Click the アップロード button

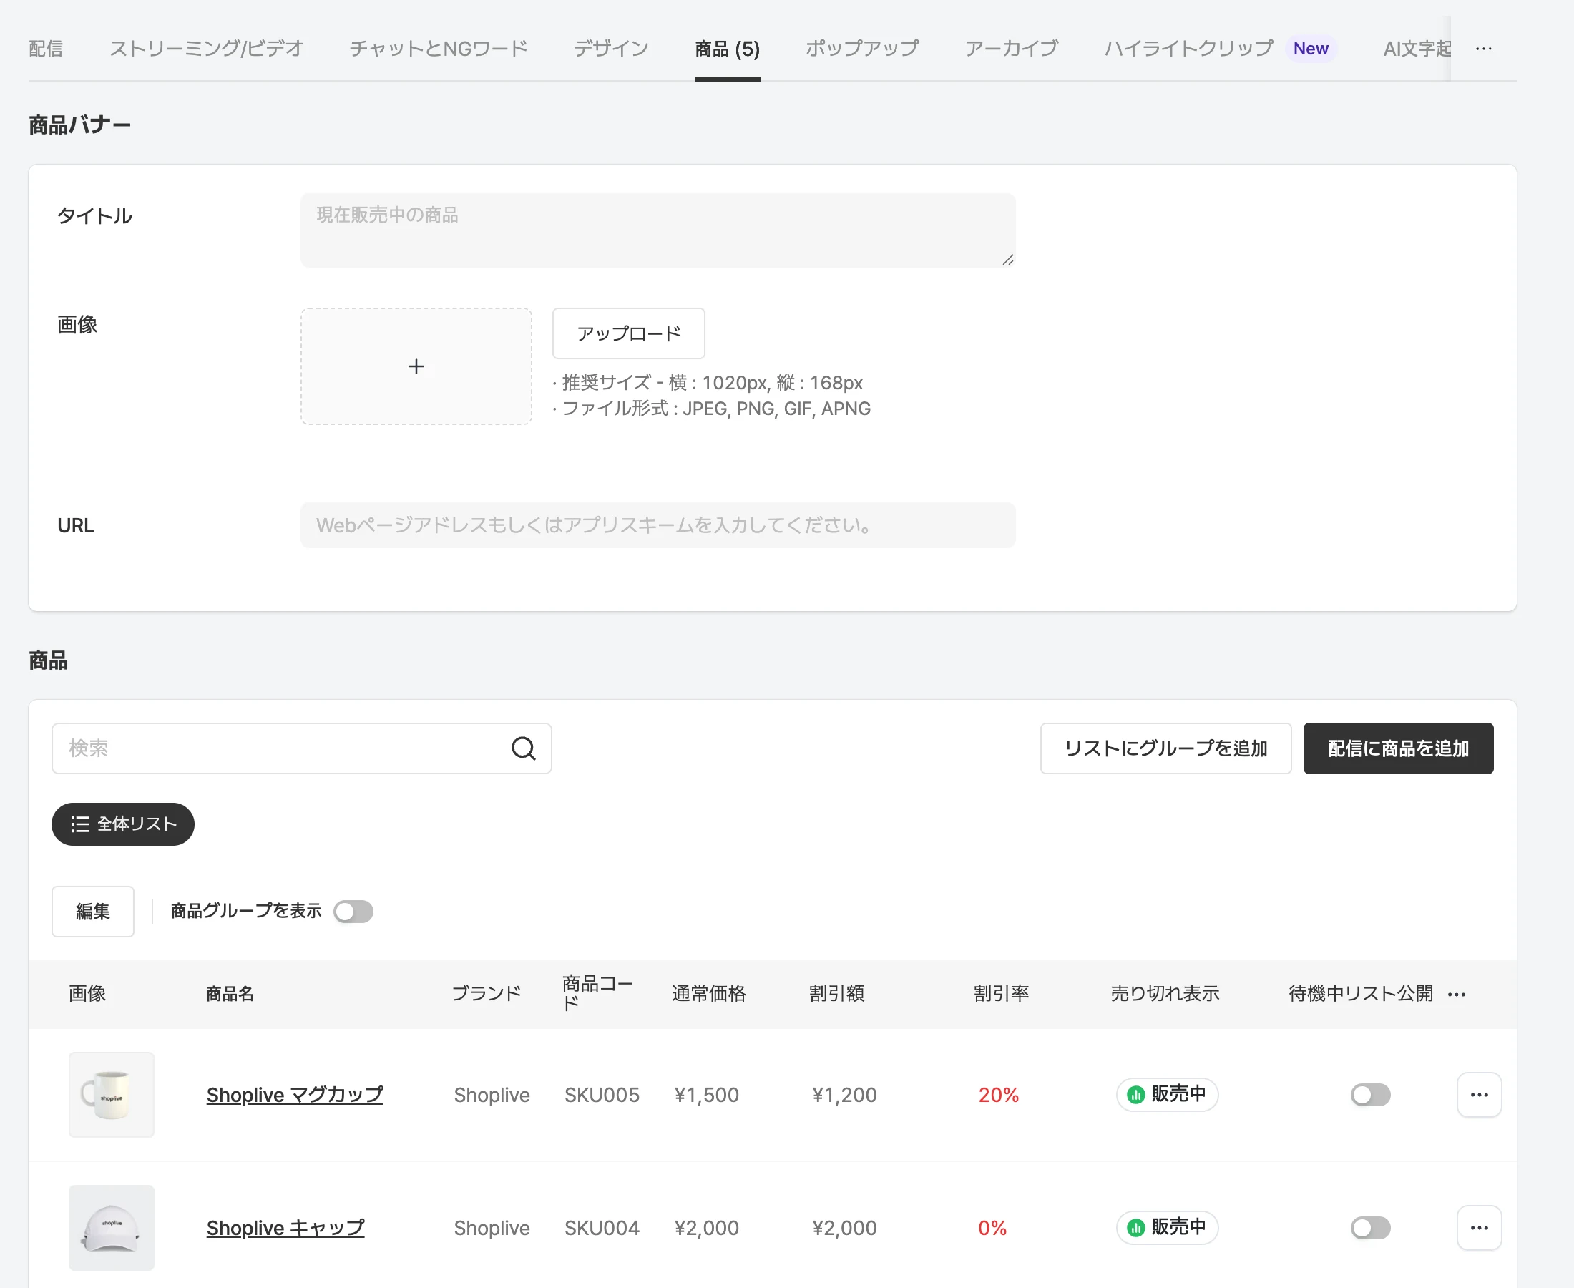pyautogui.click(x=628, y=333)
